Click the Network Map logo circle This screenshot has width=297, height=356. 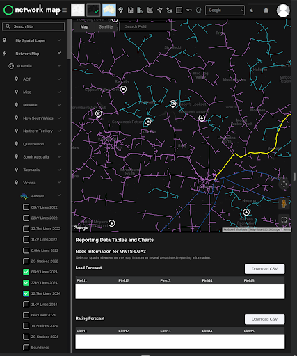8,10
